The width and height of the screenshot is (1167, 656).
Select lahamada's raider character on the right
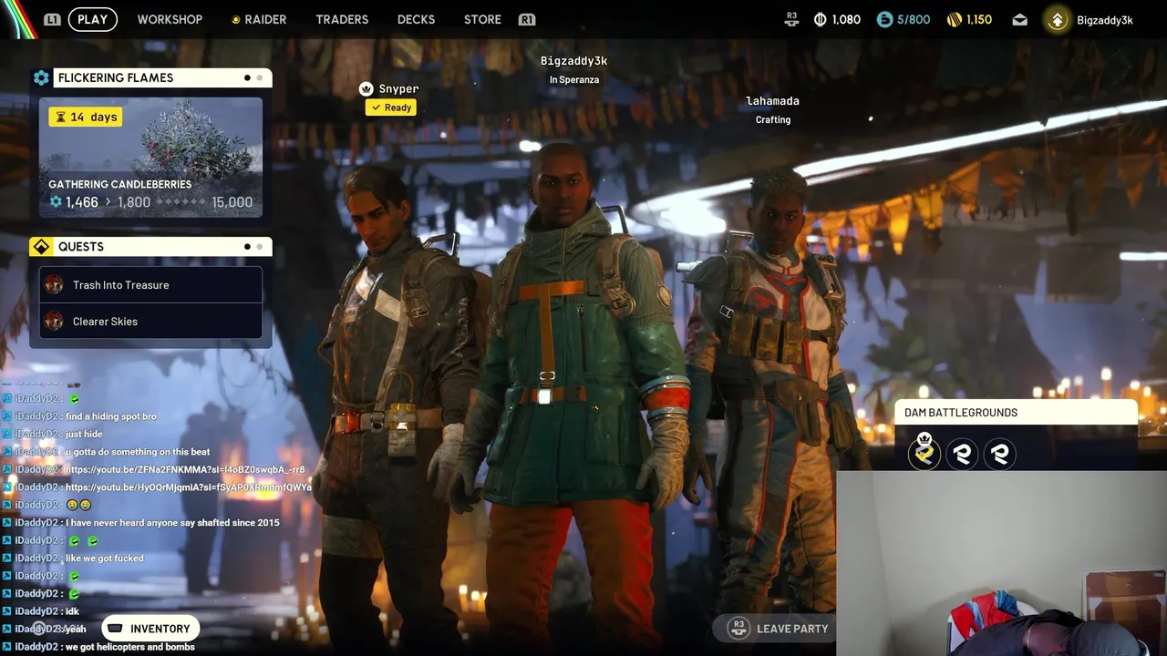tap(775, 392)
